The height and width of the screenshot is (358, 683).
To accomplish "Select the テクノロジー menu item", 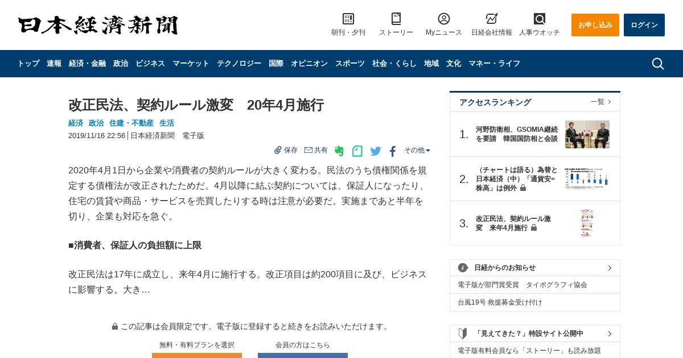I will [239, 64].
